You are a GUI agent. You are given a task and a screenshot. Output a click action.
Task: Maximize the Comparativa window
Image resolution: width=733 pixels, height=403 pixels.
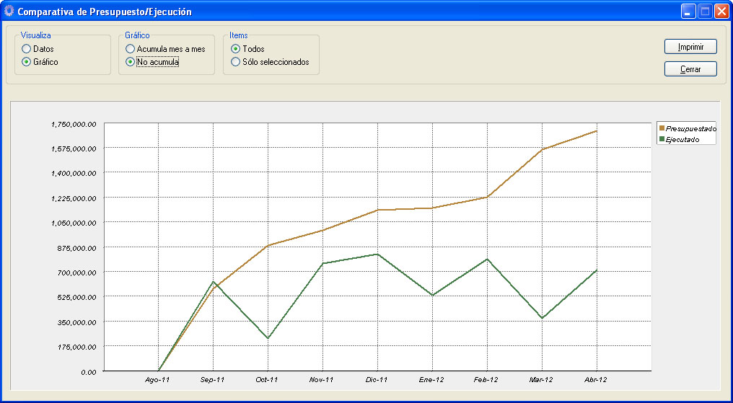(705, 12)
